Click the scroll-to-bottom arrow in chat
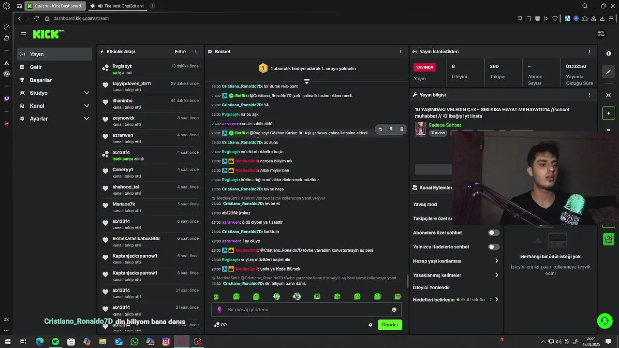Image resolution: width=619 pixels, height=348 pixels. (x=307, y=81)
